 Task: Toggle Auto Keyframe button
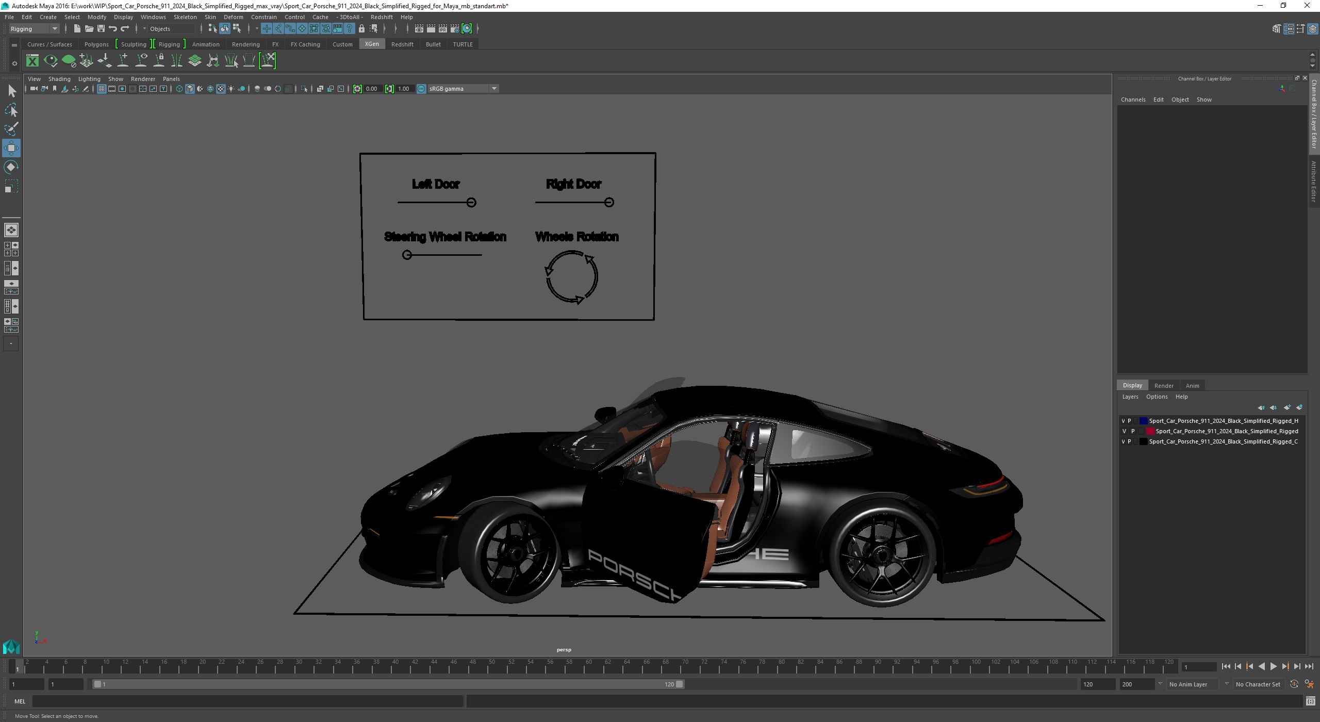1294,684
